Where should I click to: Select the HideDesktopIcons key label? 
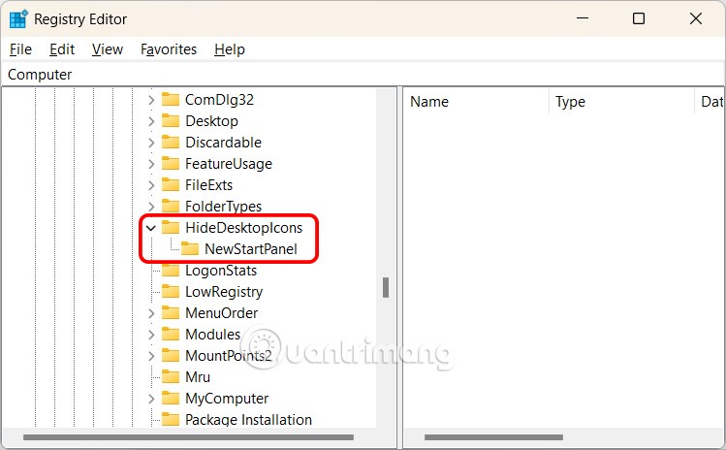coord(243,228)
